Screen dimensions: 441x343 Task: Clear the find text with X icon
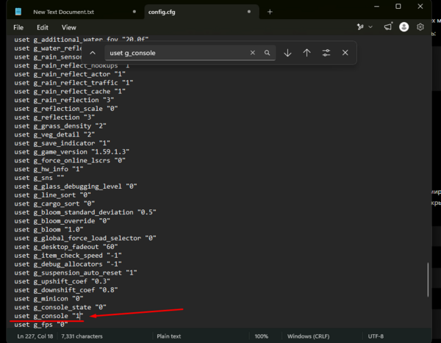point(253,53)
